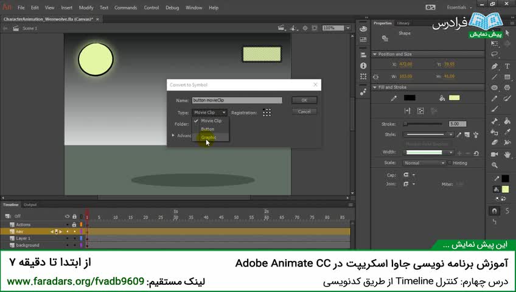Unlock the Actions layer padlock
The height and width of the screenshot is (292, 516).
pos(74,224)
